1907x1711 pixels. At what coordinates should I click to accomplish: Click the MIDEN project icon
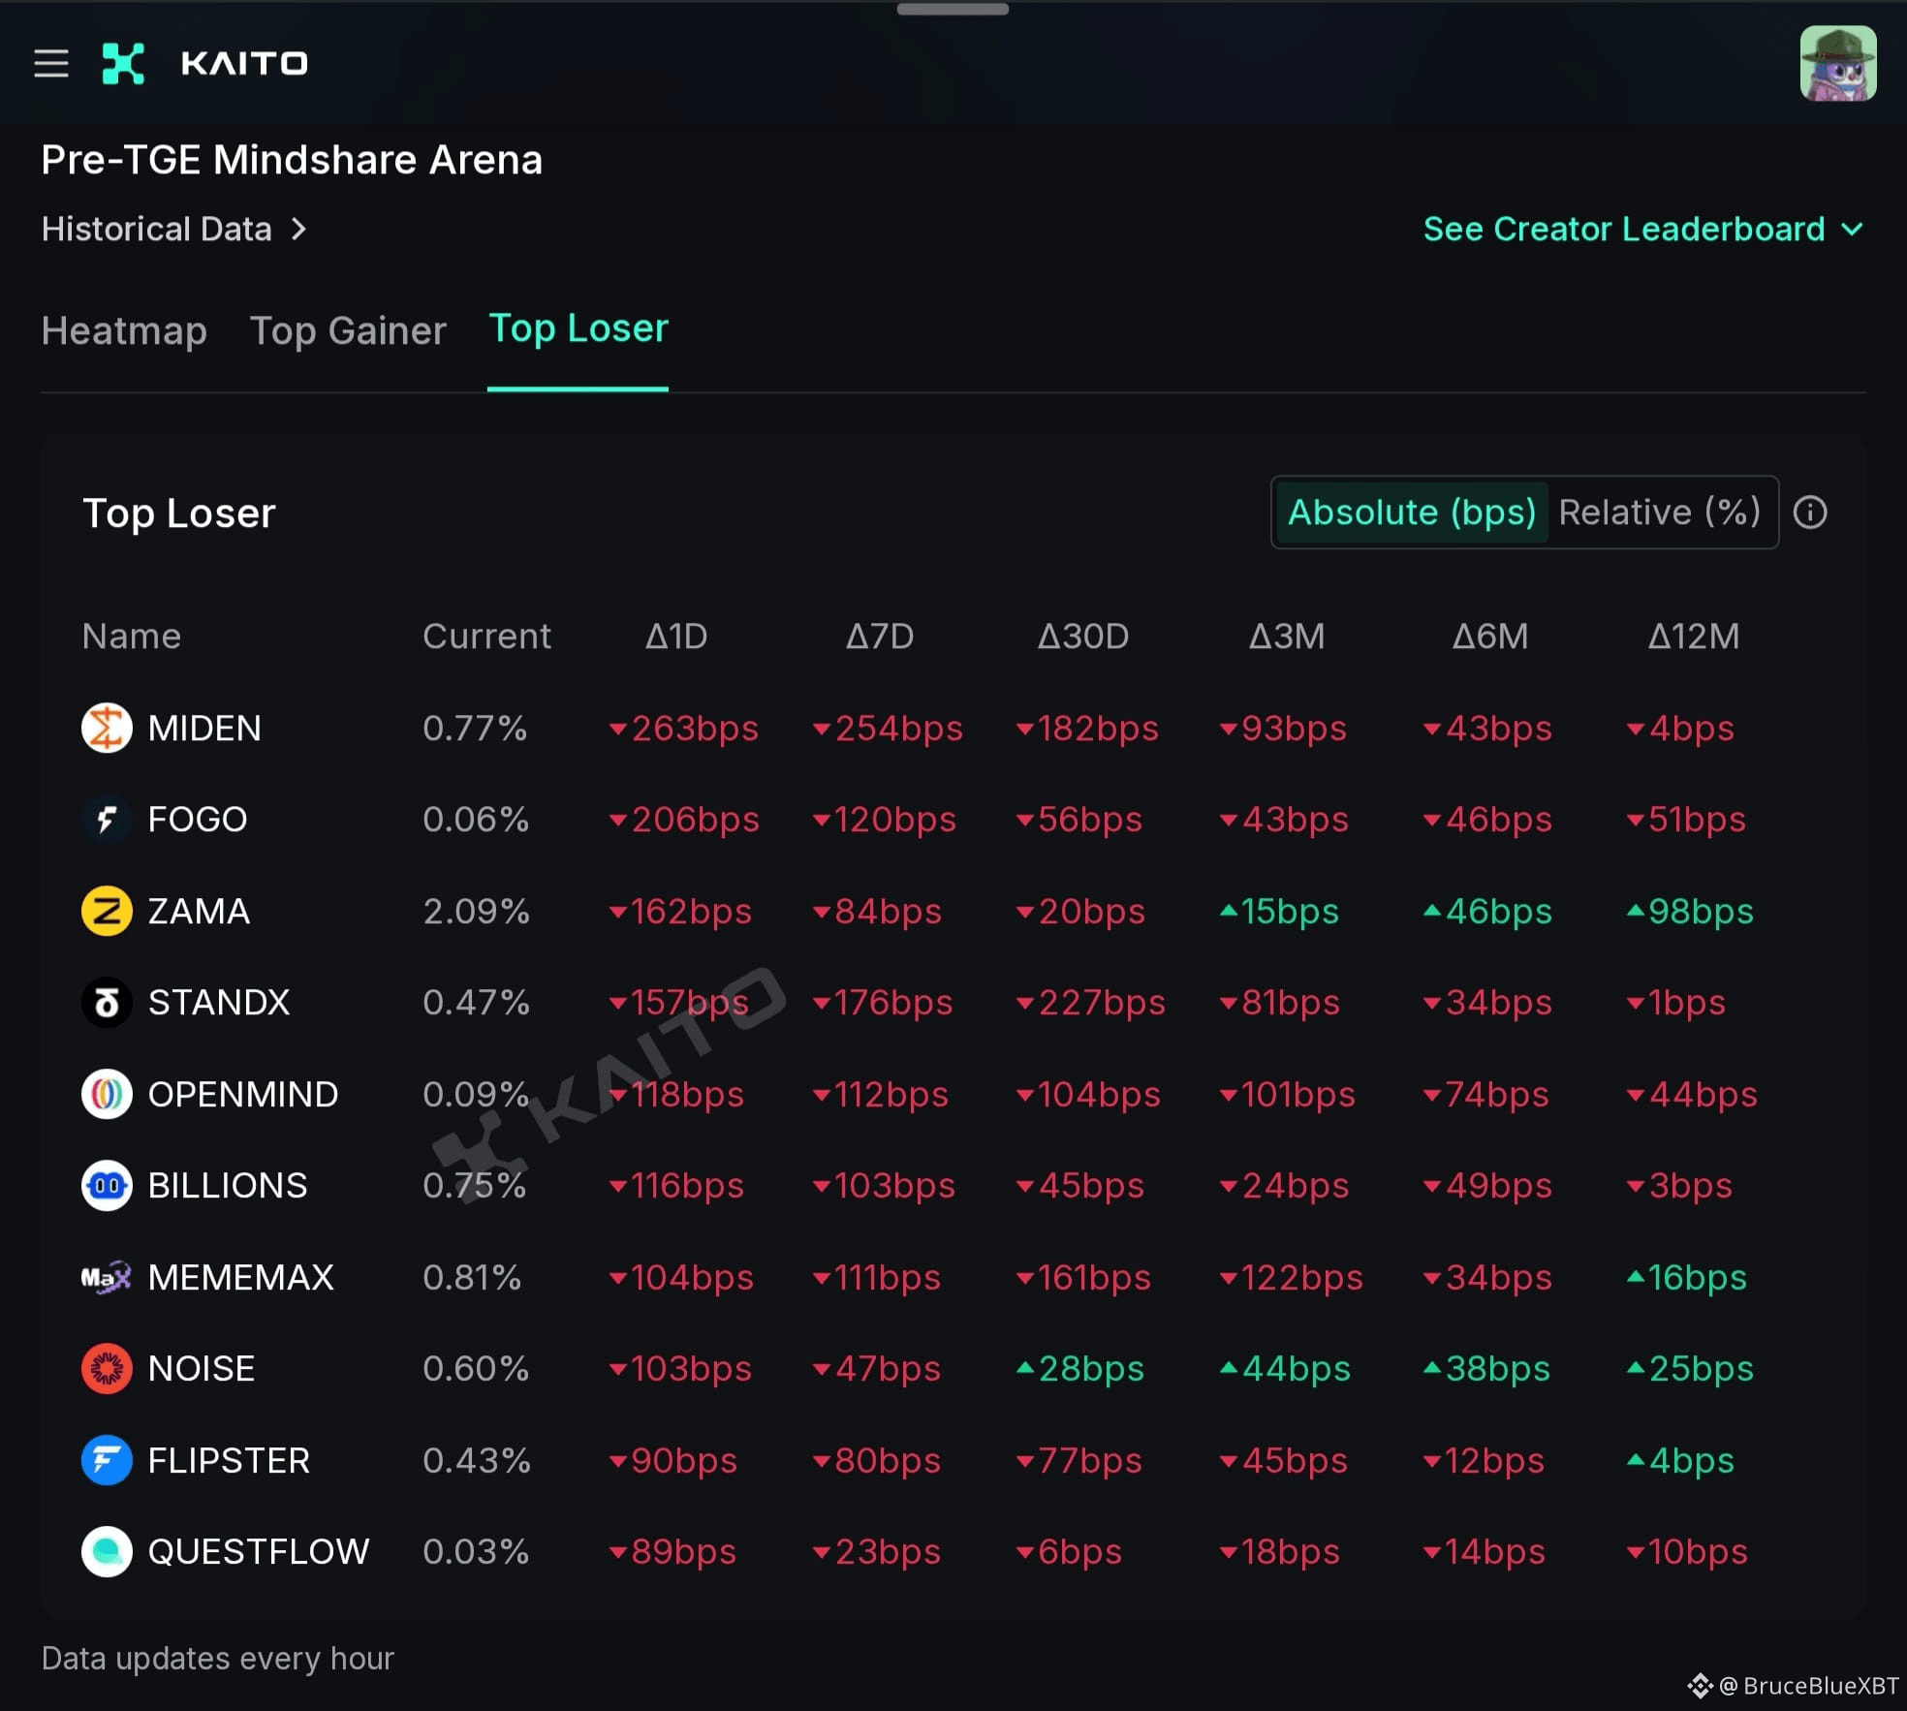[x=107, y=728]
